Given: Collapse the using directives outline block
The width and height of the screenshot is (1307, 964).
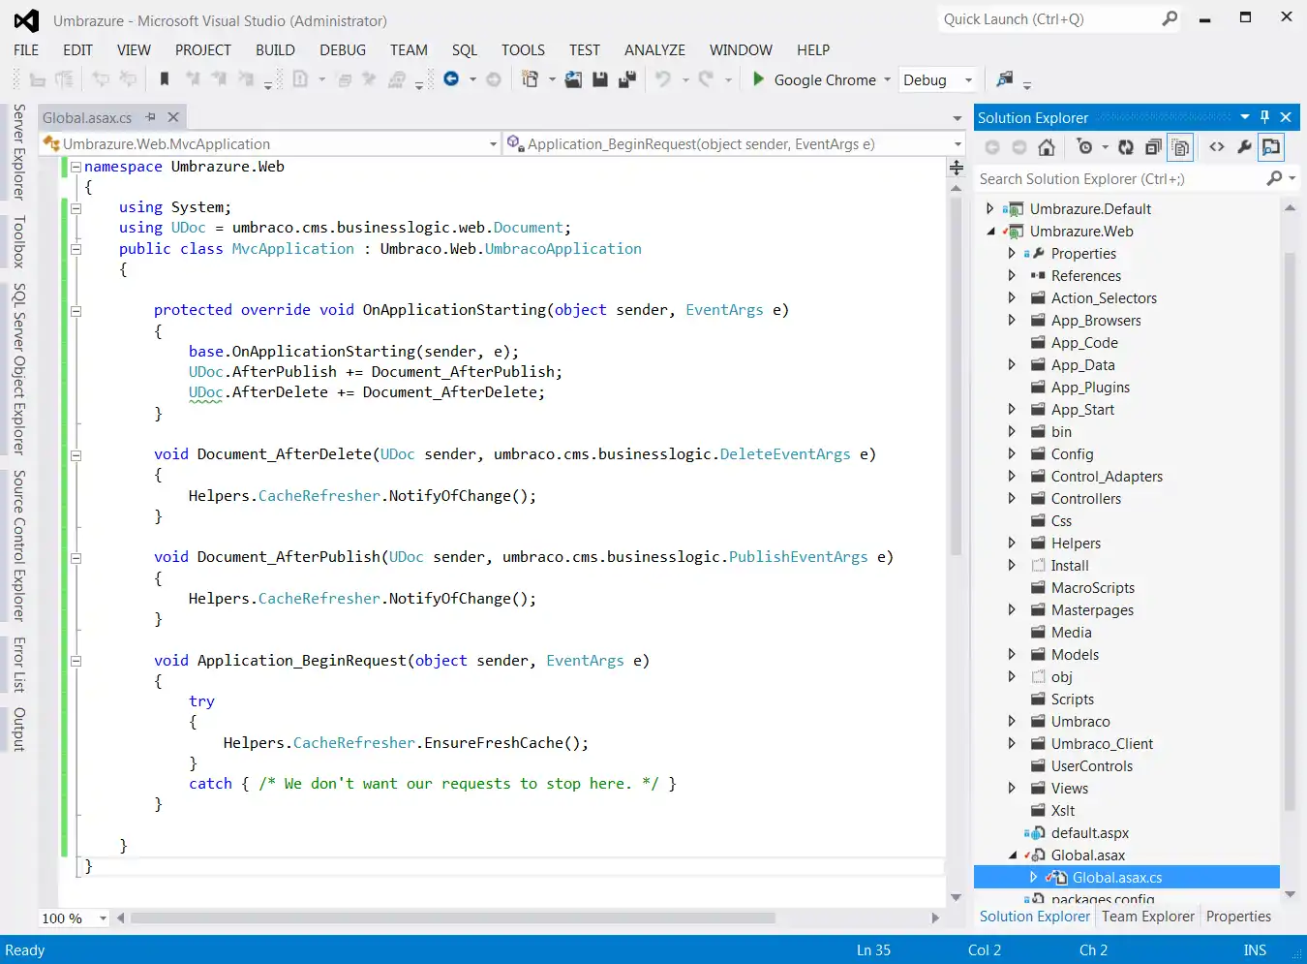Looking at the screenshot, I should (76, 207).
